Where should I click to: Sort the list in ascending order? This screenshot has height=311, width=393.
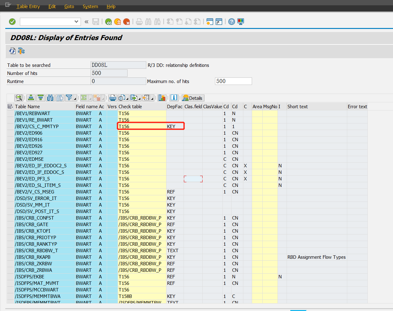coord(31,98)
